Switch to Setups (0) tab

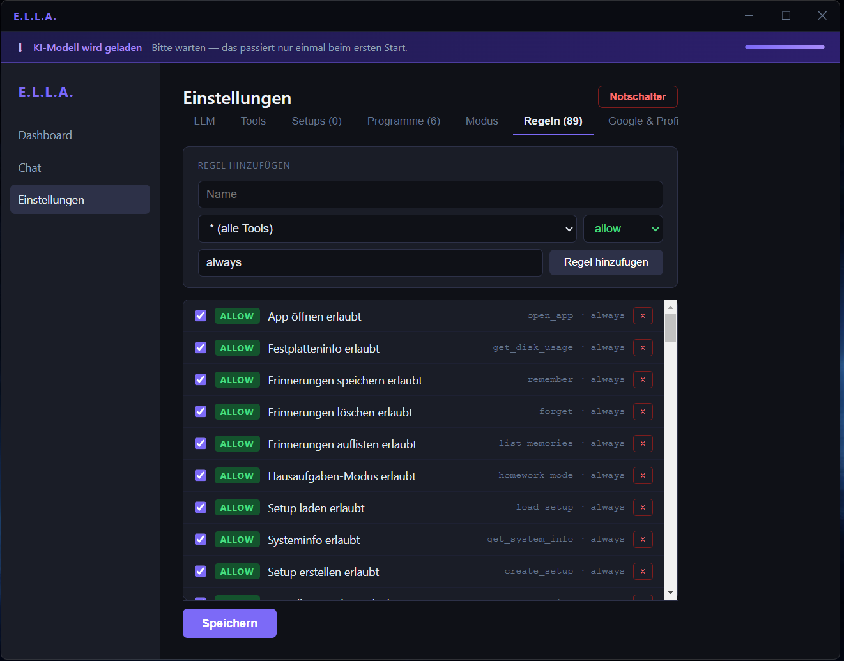[x=317, y=121]
